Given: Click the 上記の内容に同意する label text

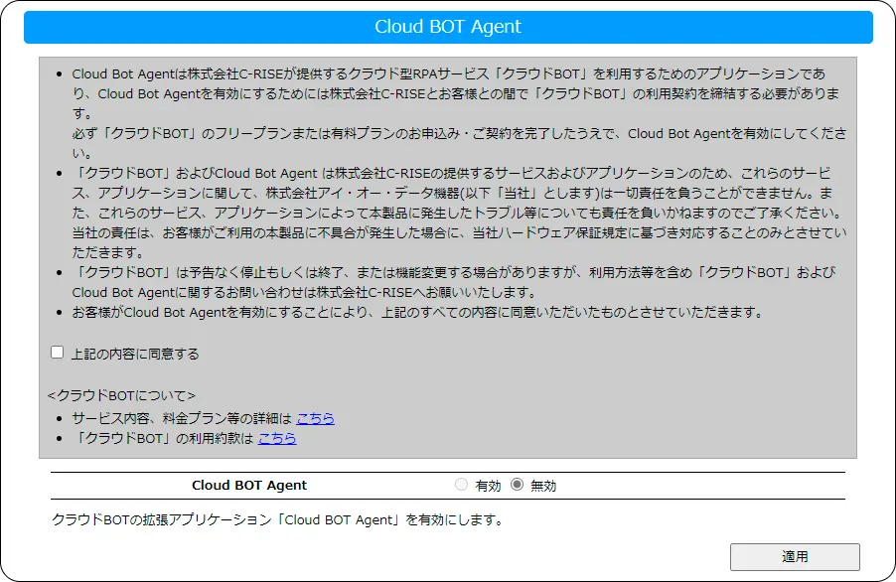Looking at the screenshot, I should [x=135, y=355].
